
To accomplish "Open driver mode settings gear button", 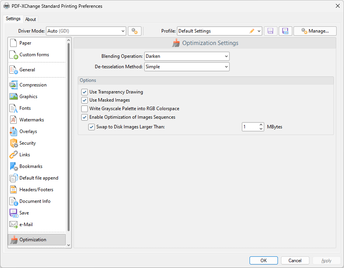I will tap(134, 31).
